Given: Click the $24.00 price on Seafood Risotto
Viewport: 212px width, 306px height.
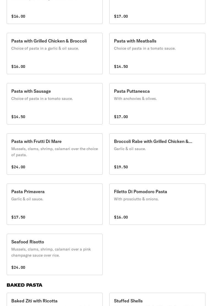Looking at the screenshot, I should [18, 267].
